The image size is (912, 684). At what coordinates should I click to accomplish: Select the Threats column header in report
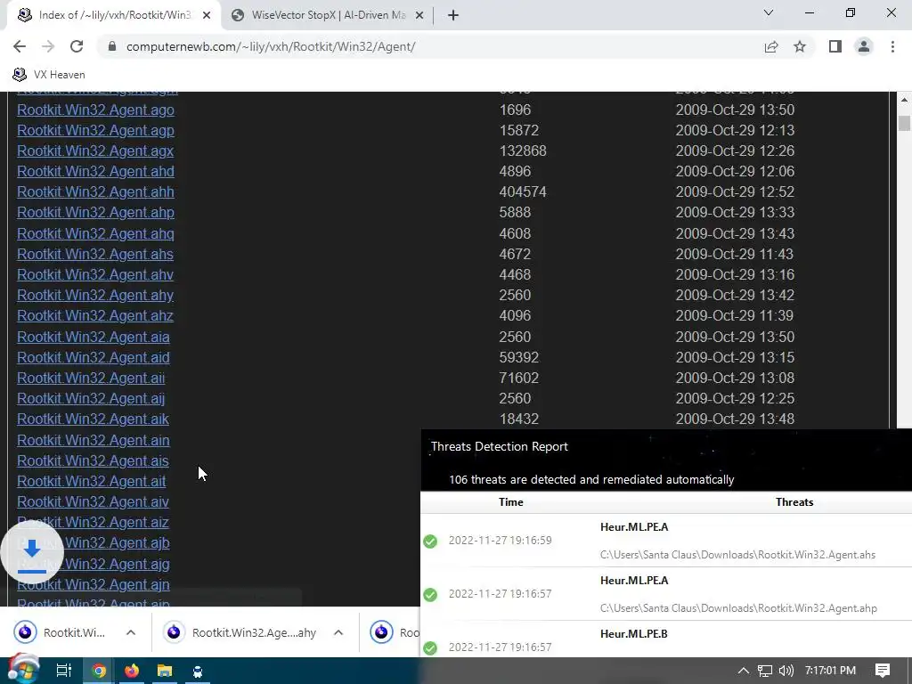[x=794, y=502]
